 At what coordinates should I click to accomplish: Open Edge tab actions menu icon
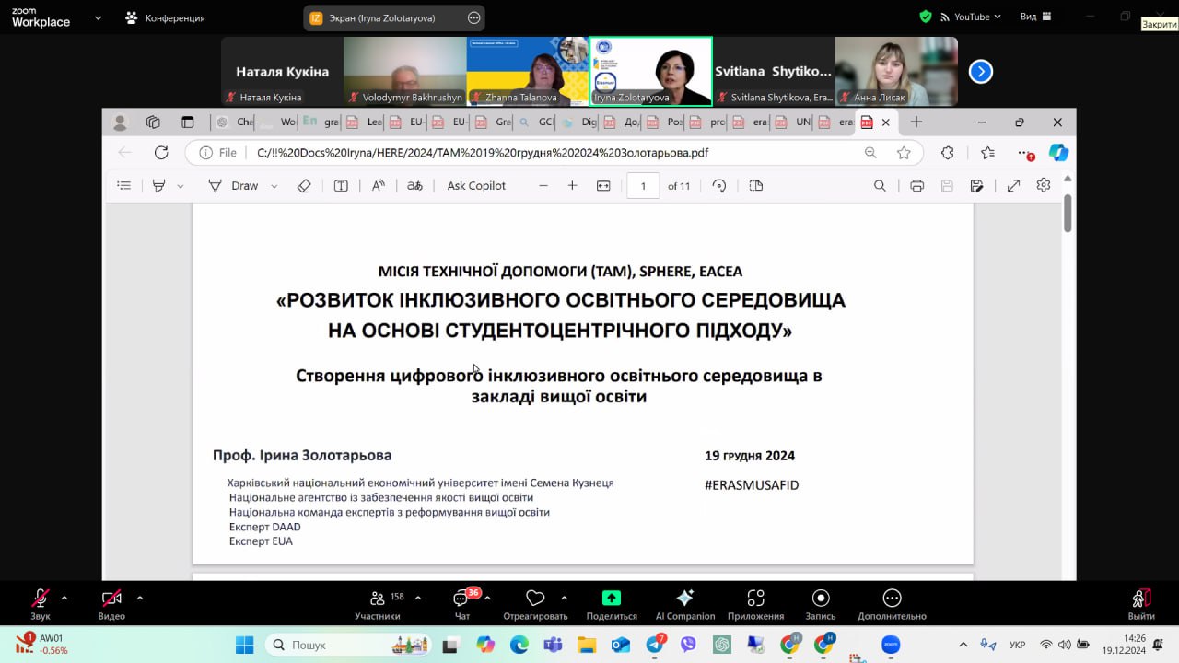pos(188,122)
